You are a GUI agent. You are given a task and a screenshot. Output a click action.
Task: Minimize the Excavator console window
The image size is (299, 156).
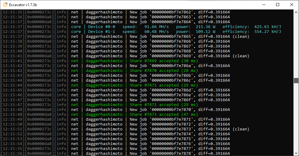[x=264, y=5]
